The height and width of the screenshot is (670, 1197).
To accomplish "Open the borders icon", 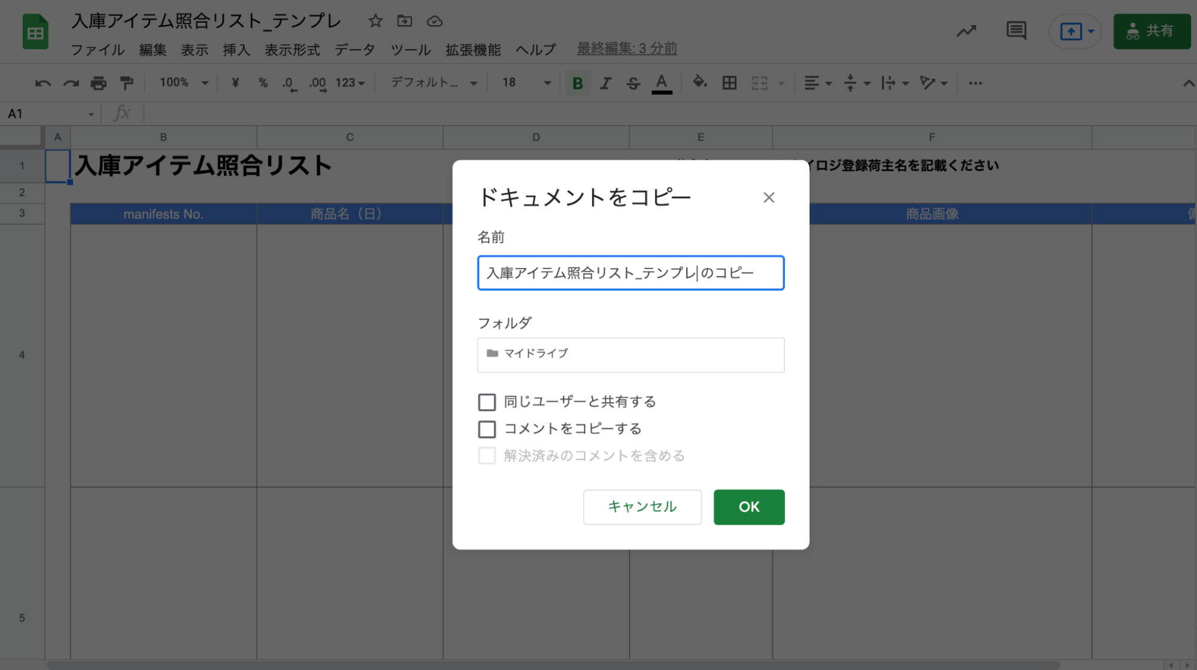I will [x=730, y=83].
